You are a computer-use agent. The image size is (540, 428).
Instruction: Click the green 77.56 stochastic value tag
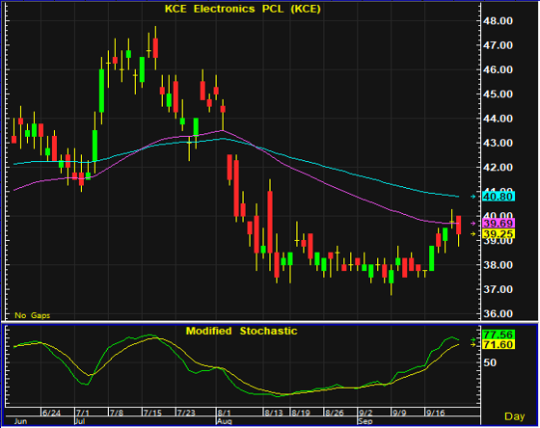coord(499,334)
